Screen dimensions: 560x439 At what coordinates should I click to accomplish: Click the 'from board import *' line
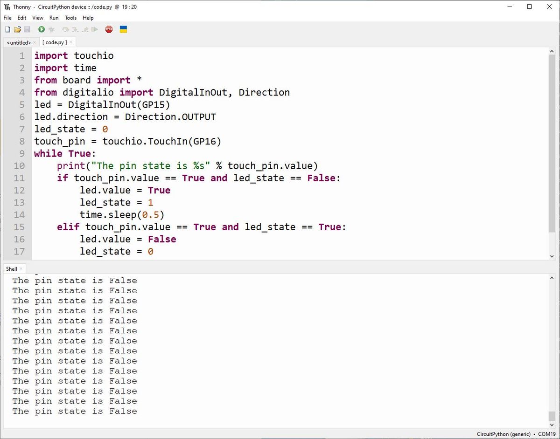click(88, 80)
